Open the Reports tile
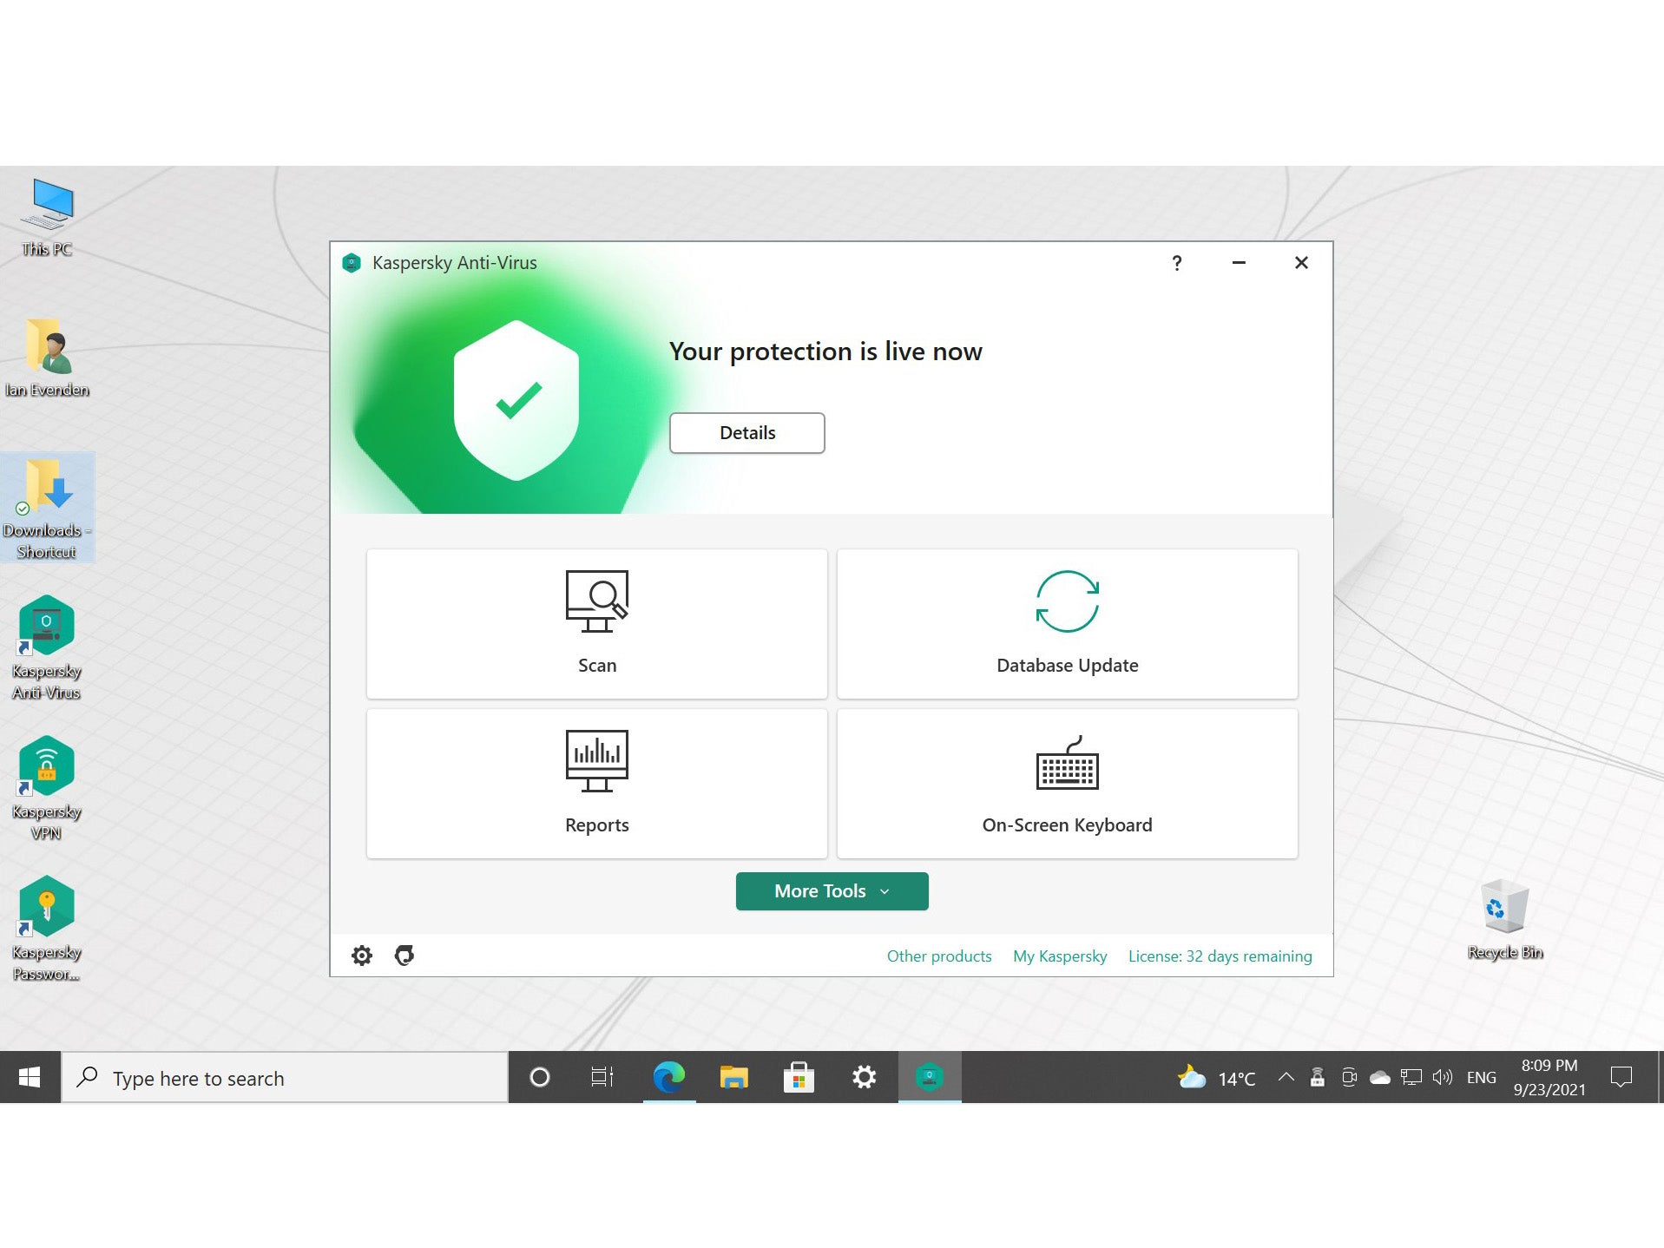The image size is (1664, 1248). pyautogui.click(x=596, y=783)
